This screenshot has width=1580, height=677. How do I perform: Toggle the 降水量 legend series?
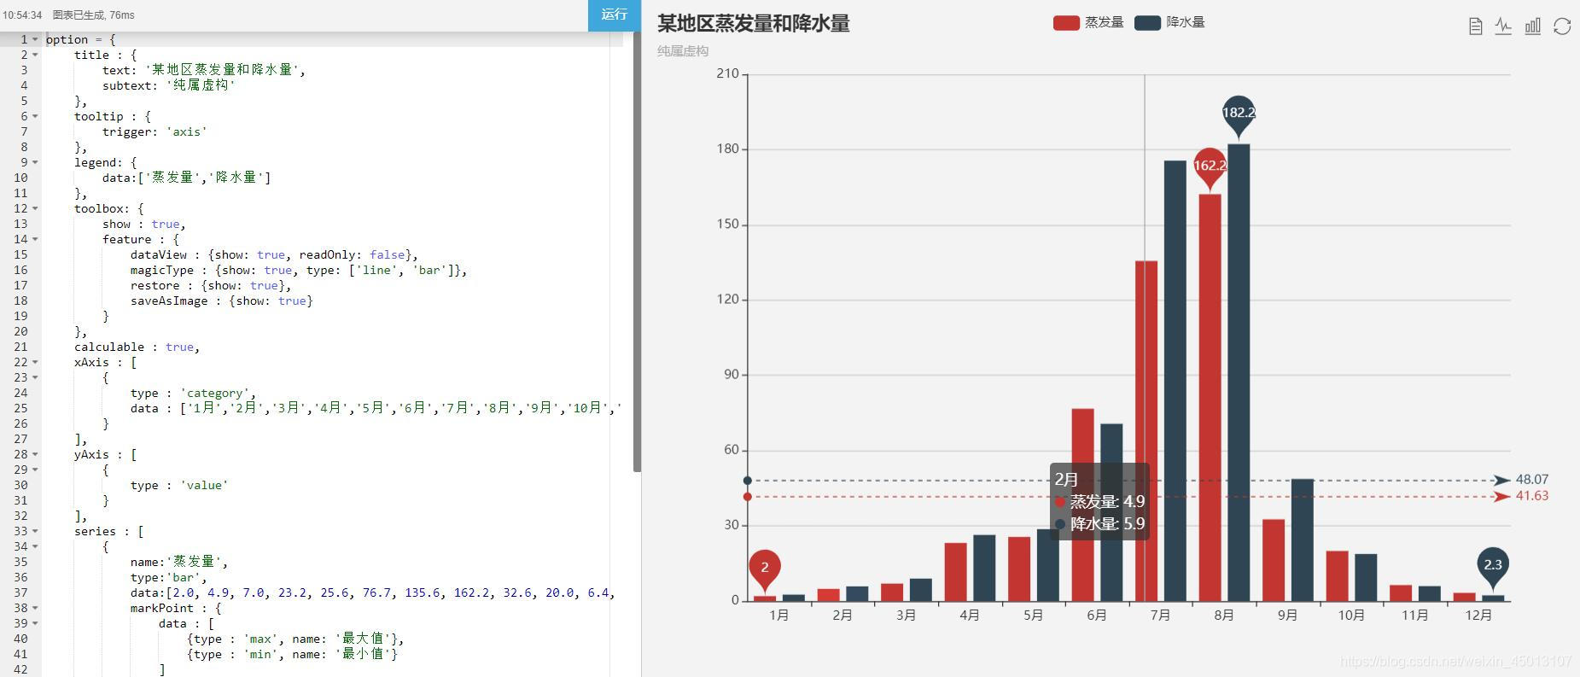tap(1169, 22)
